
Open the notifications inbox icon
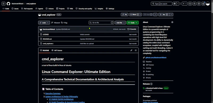pos(203,4)
